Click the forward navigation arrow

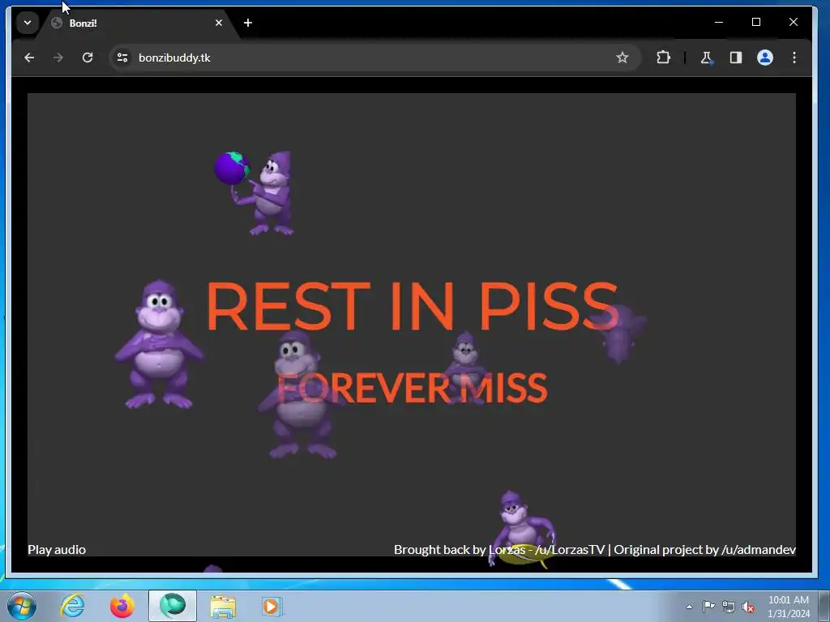click(58, 58)
